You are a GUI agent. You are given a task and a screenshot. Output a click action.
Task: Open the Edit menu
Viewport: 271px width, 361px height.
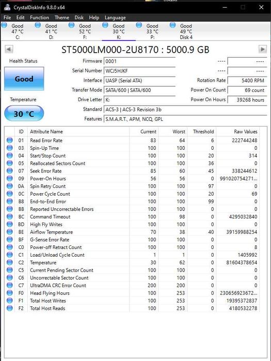(x=20, y=18)
